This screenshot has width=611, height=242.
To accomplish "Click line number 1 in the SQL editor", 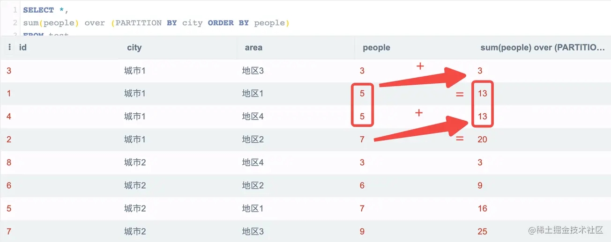I will (15, 10).
